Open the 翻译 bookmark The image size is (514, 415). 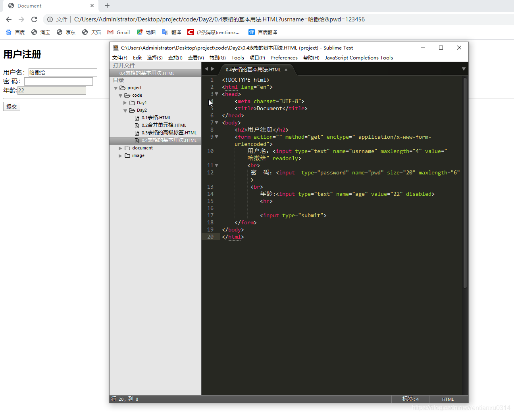tap(171, 32)
